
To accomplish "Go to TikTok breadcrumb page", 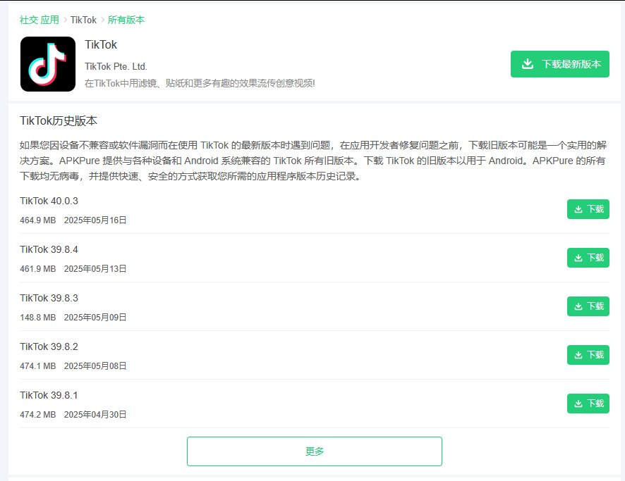I will tap(83, 20).
